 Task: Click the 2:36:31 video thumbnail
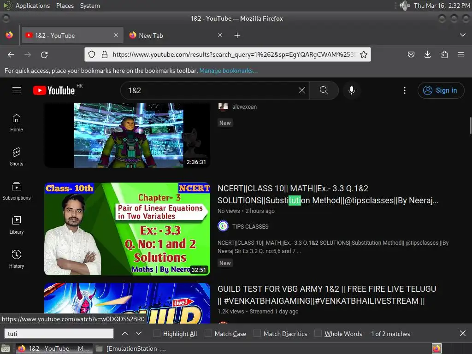click(x=127, y=135)
